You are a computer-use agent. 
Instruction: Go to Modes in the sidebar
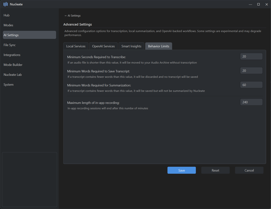8,25
